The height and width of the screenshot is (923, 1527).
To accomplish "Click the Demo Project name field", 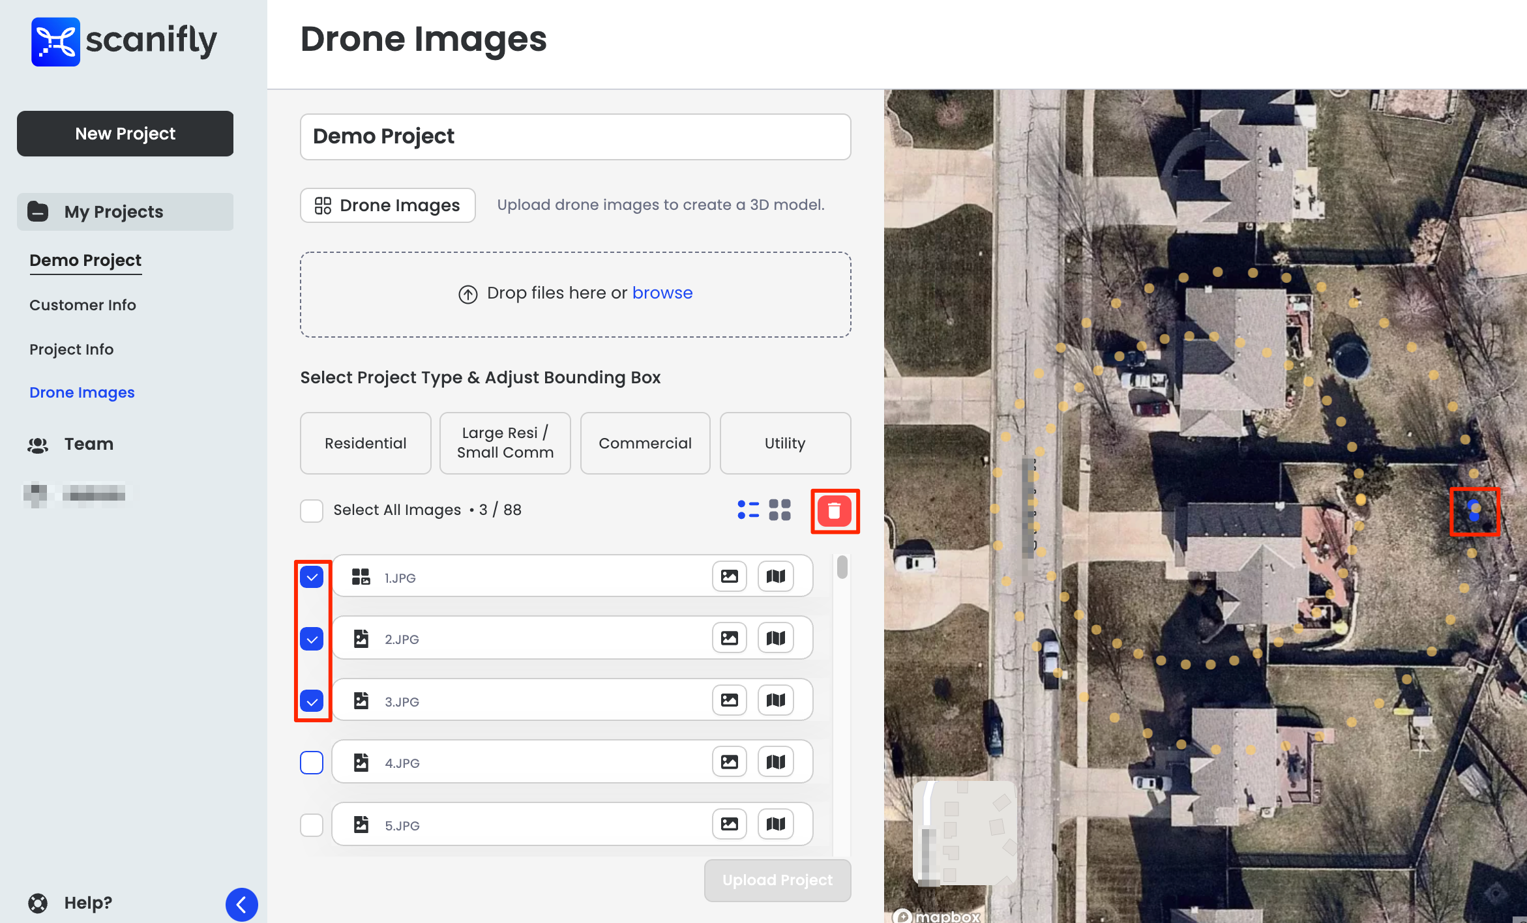I will (576, 137).
